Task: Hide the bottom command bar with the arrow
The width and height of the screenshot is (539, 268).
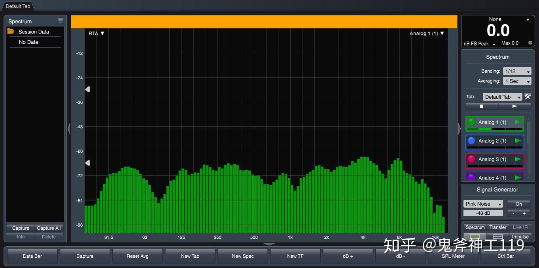Action: (269, 244)
